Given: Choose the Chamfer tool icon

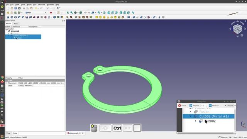Looking at the screenshot, I should (x=23, y=17).
